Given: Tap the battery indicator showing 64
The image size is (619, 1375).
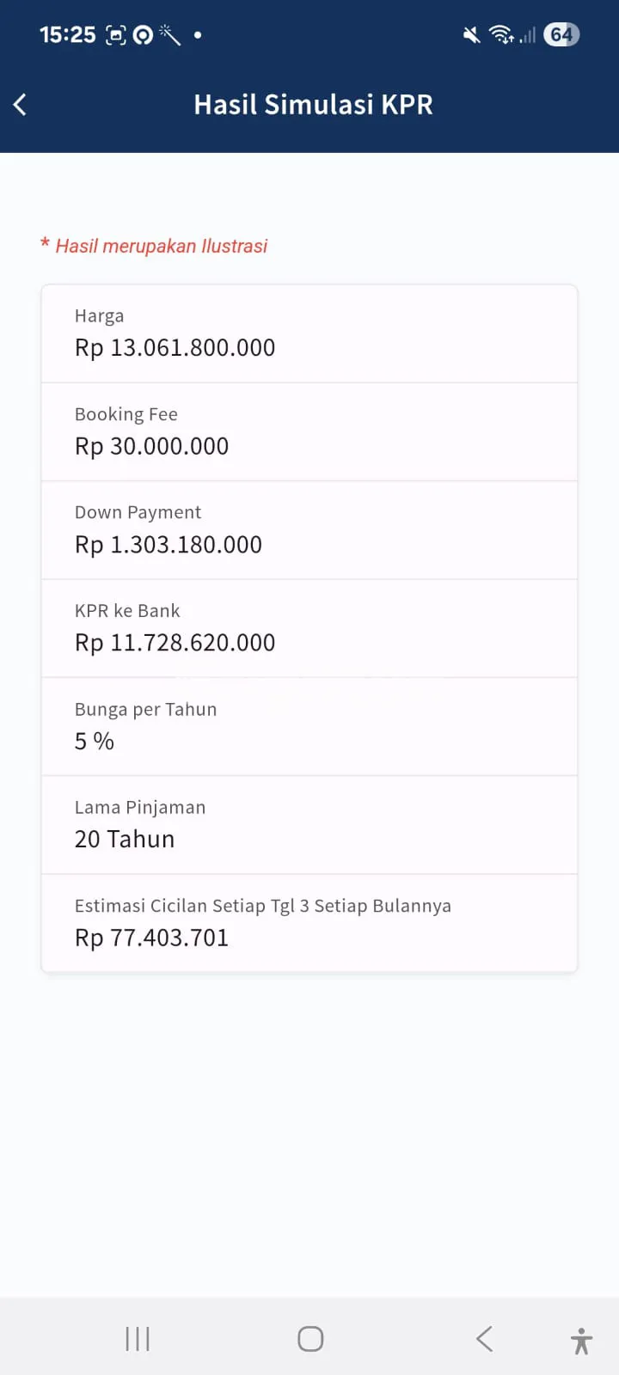Looking at the screenshot, I should (561, 34).
